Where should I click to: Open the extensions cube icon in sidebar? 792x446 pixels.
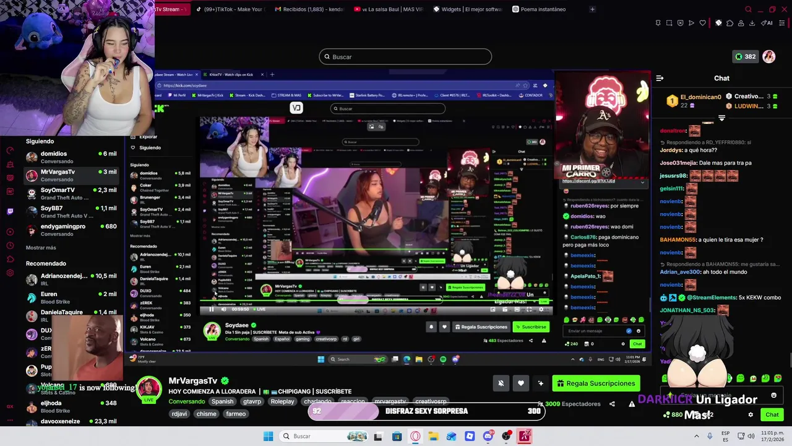pos(10,259)
